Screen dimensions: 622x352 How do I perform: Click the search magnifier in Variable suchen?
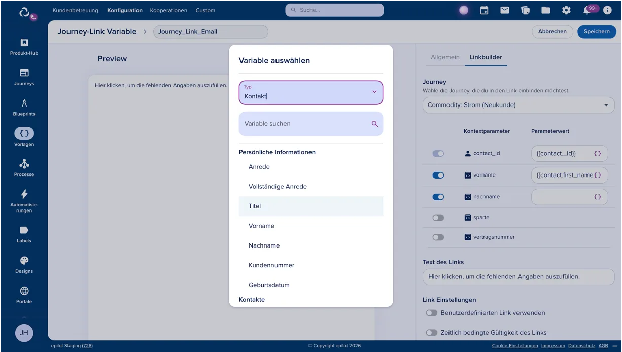coord(375,124)
